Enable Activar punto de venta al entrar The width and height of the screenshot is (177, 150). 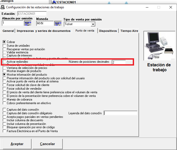4,81
